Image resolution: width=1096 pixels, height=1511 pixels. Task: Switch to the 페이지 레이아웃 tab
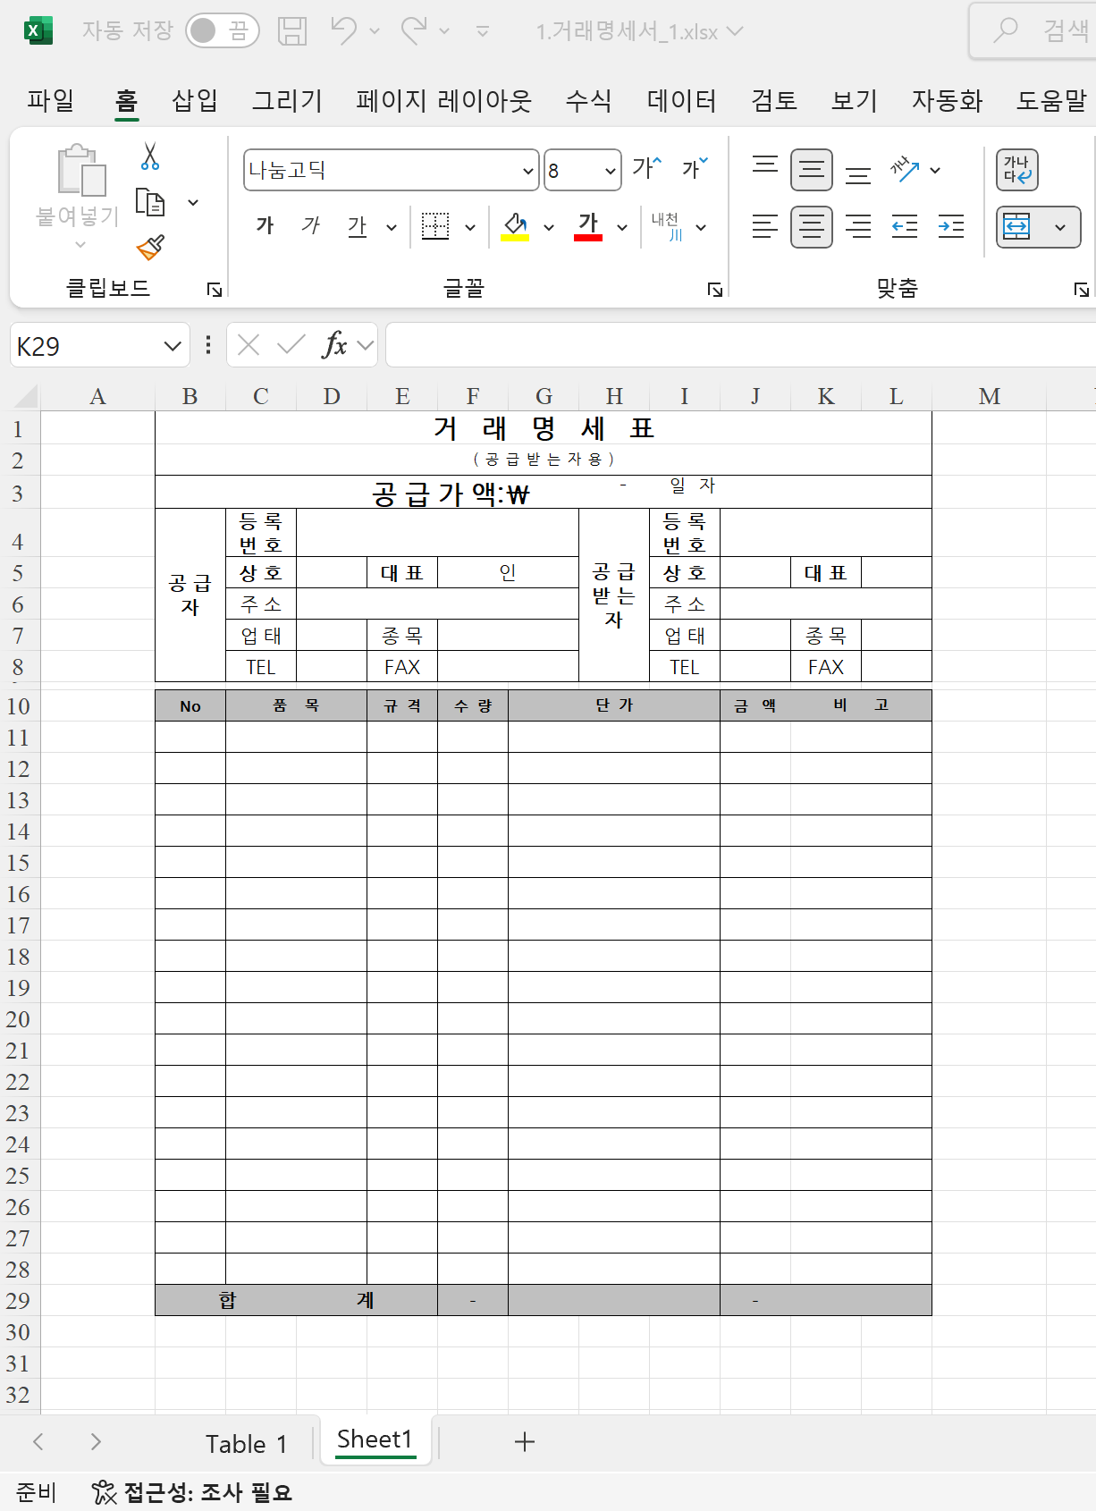pyautogui.click(x=443, y=100)
